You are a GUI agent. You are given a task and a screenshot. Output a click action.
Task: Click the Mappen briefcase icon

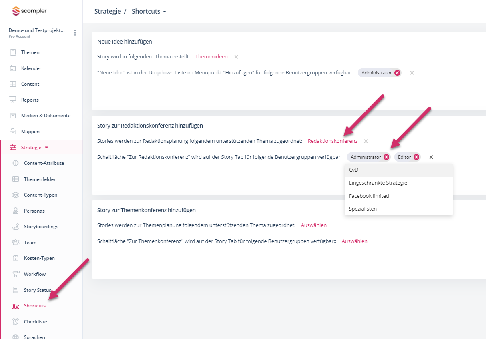click(13, 131)
